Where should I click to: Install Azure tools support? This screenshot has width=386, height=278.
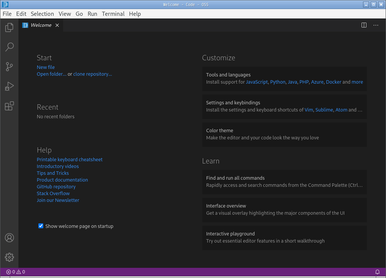coord(317,82)
